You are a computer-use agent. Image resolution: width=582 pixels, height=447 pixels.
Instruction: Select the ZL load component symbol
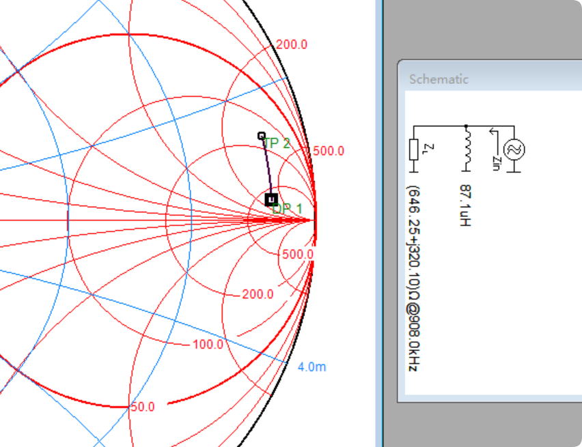[413, 149]
